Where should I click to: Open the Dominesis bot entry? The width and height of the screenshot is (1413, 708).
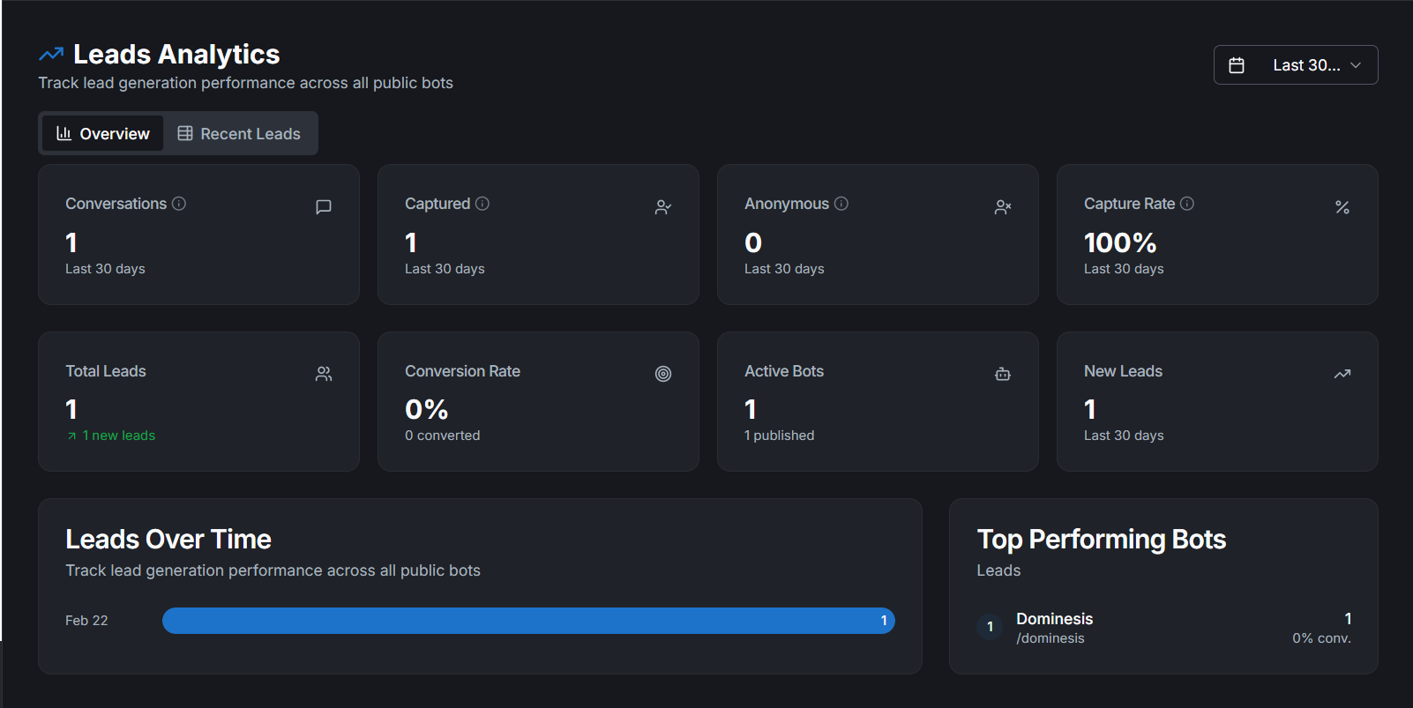click(x=1164, y=627)
